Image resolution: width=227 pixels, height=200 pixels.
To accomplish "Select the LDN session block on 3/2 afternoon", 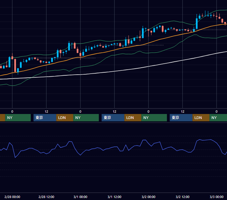I will 201,118.
